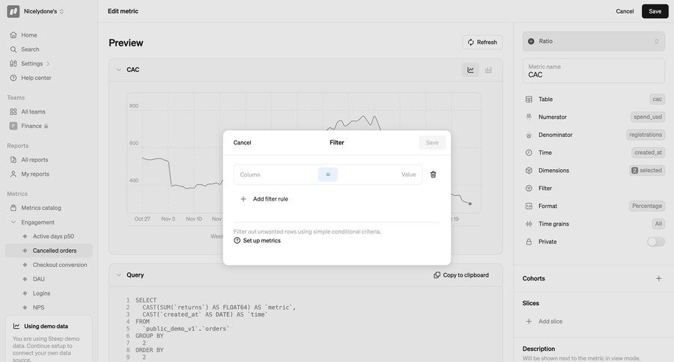Screen dimensions: 674x362
Task: Open the Nicelydone's workspace switcher
Action: click(43, 12)
